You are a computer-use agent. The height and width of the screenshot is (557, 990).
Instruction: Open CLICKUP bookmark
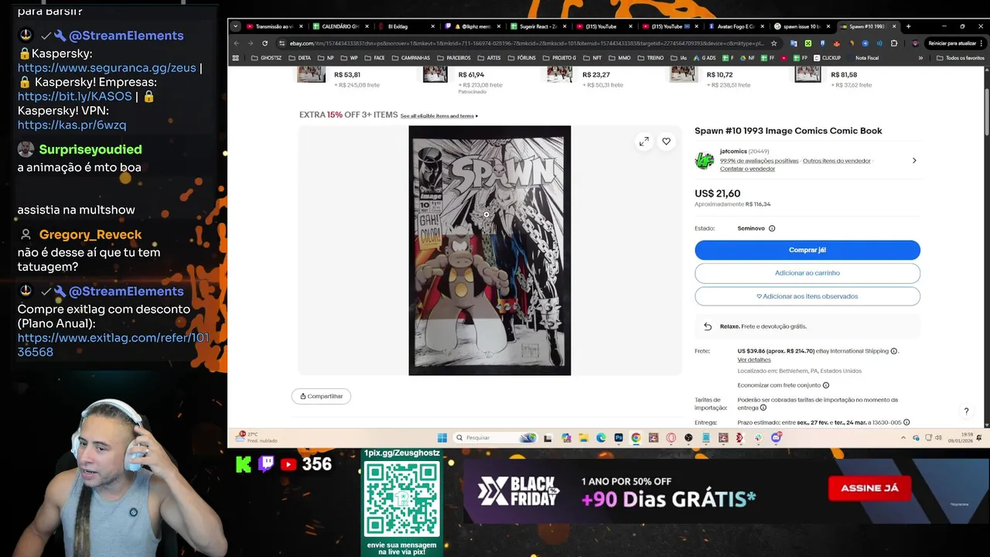(x=827, y=58)
